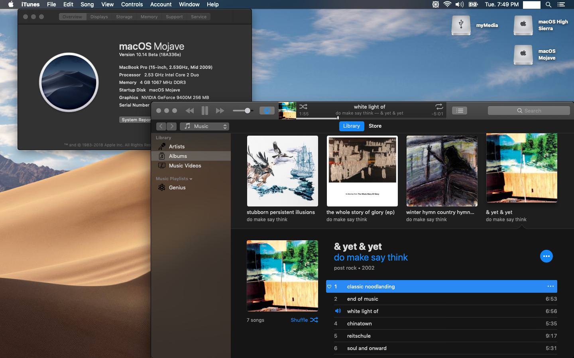Open the AirPlay output button
574x358 pixels.
(267, 111)
